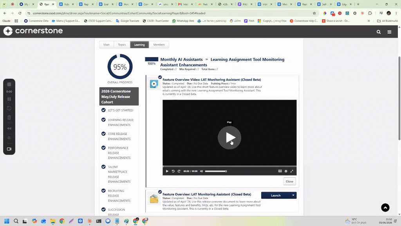The image size is (401, 226).
Task: Open the Feature Overview Video title link
Action: (x=212, y=80)
